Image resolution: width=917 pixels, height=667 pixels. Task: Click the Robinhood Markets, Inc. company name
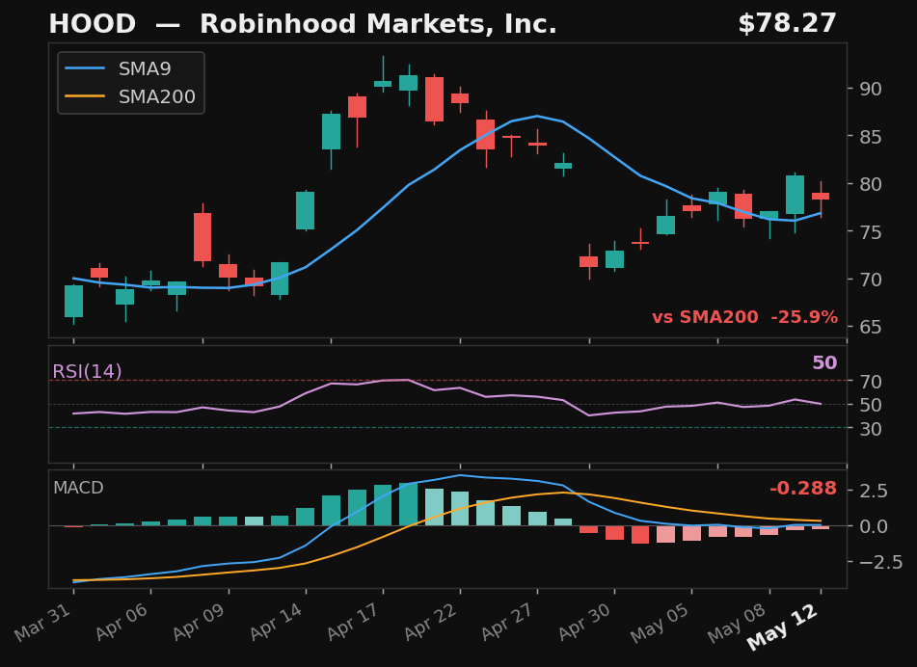click(378, 24)
